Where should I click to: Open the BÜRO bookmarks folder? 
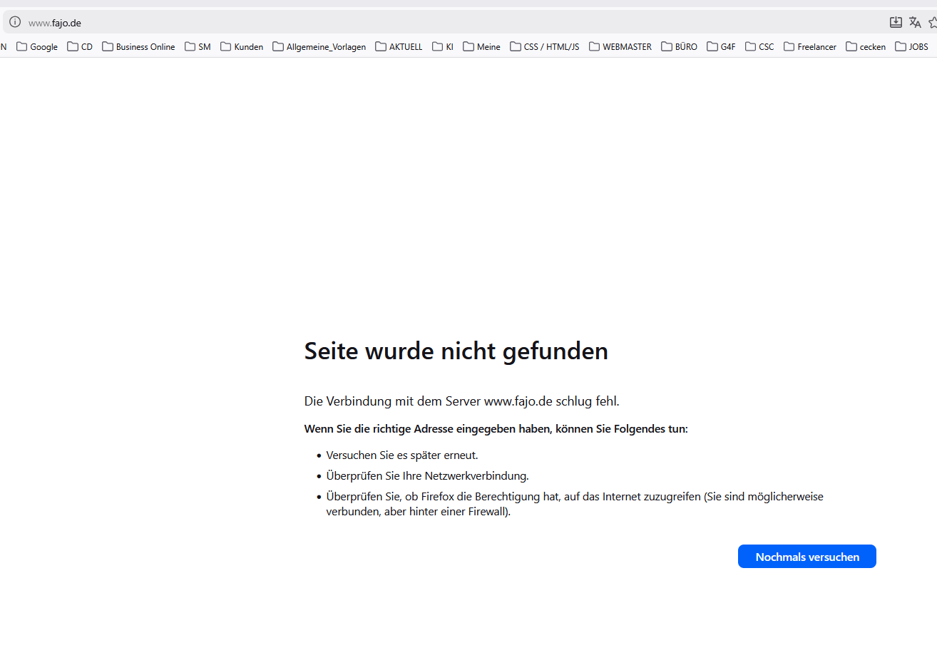click(680, 47)
